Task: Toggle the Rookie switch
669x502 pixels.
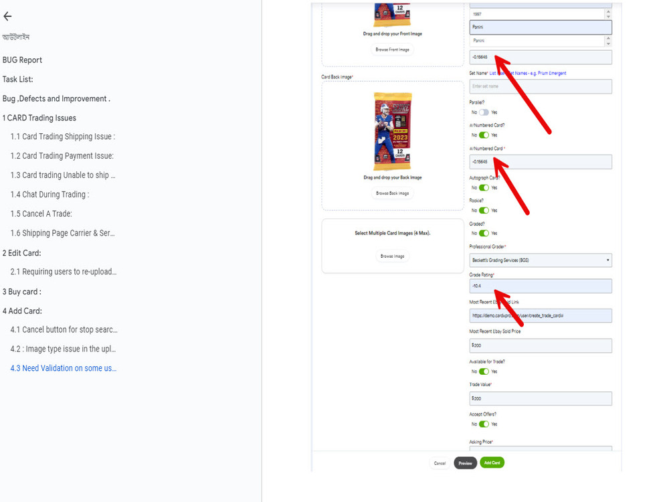Action: (x=484, y=210)
